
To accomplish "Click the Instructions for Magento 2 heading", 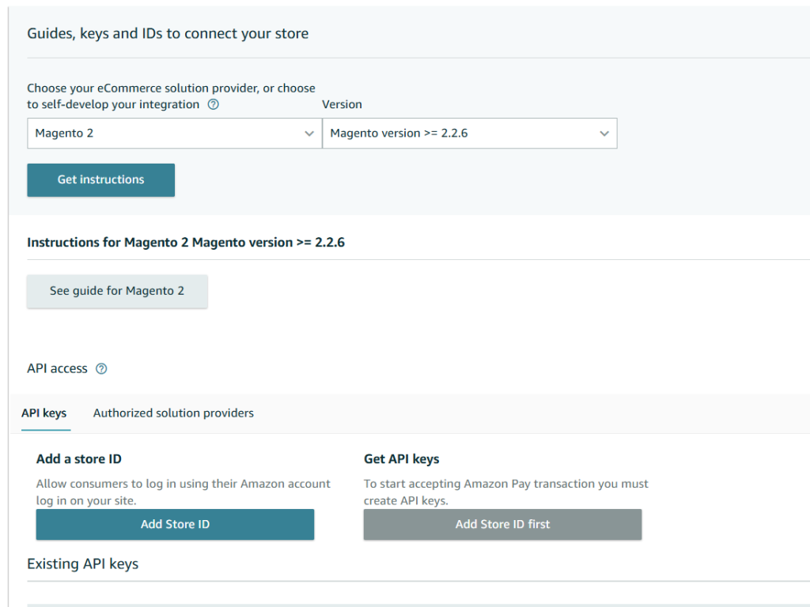I will tap(186, 243).
